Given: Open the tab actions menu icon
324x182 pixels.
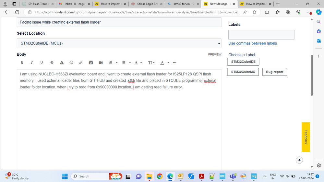Looking at the screenshot, I should [14, 4].
